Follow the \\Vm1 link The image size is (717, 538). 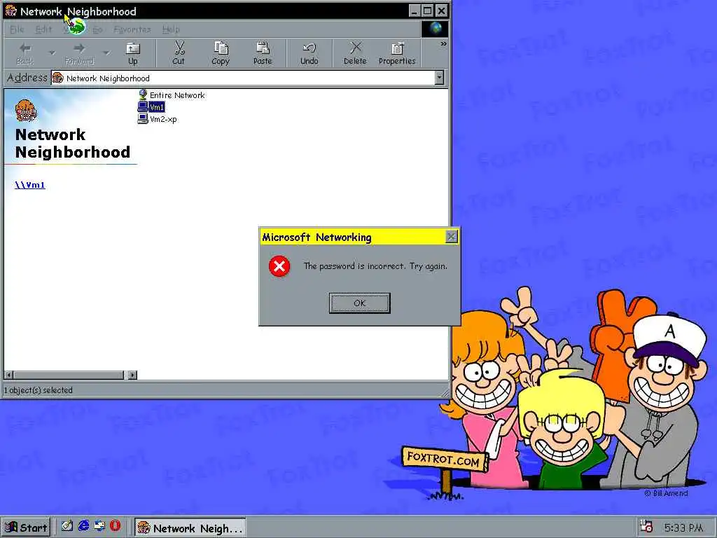coord(30,185)
